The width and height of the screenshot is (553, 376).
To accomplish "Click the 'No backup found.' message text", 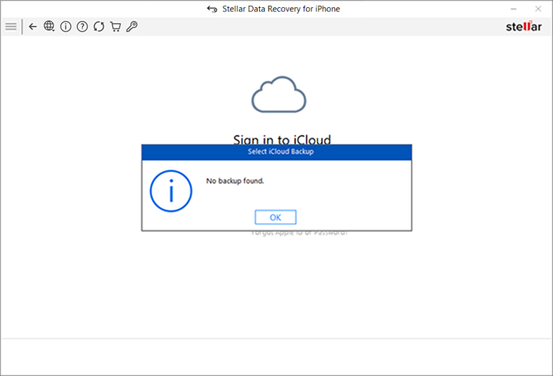I will pos(235,181).
